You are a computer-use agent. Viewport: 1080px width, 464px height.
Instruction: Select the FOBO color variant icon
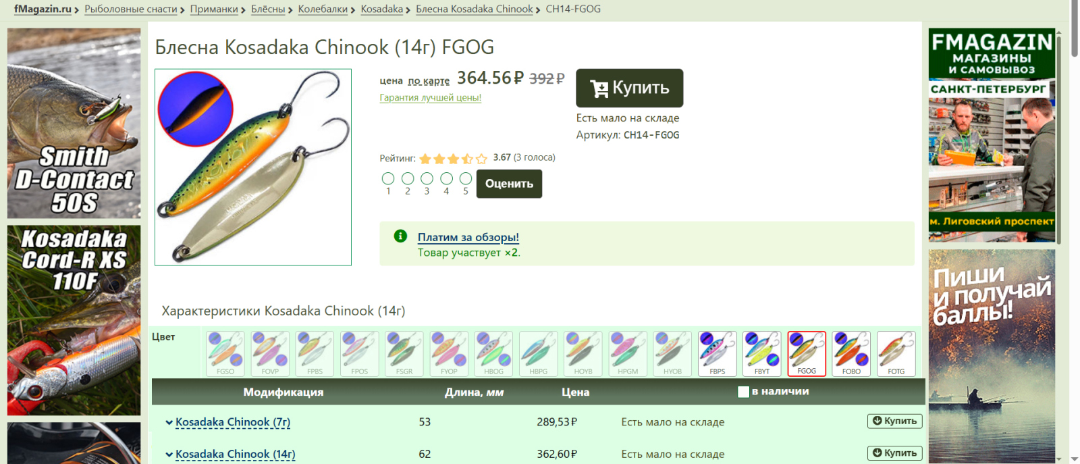[x=851, y=353]
